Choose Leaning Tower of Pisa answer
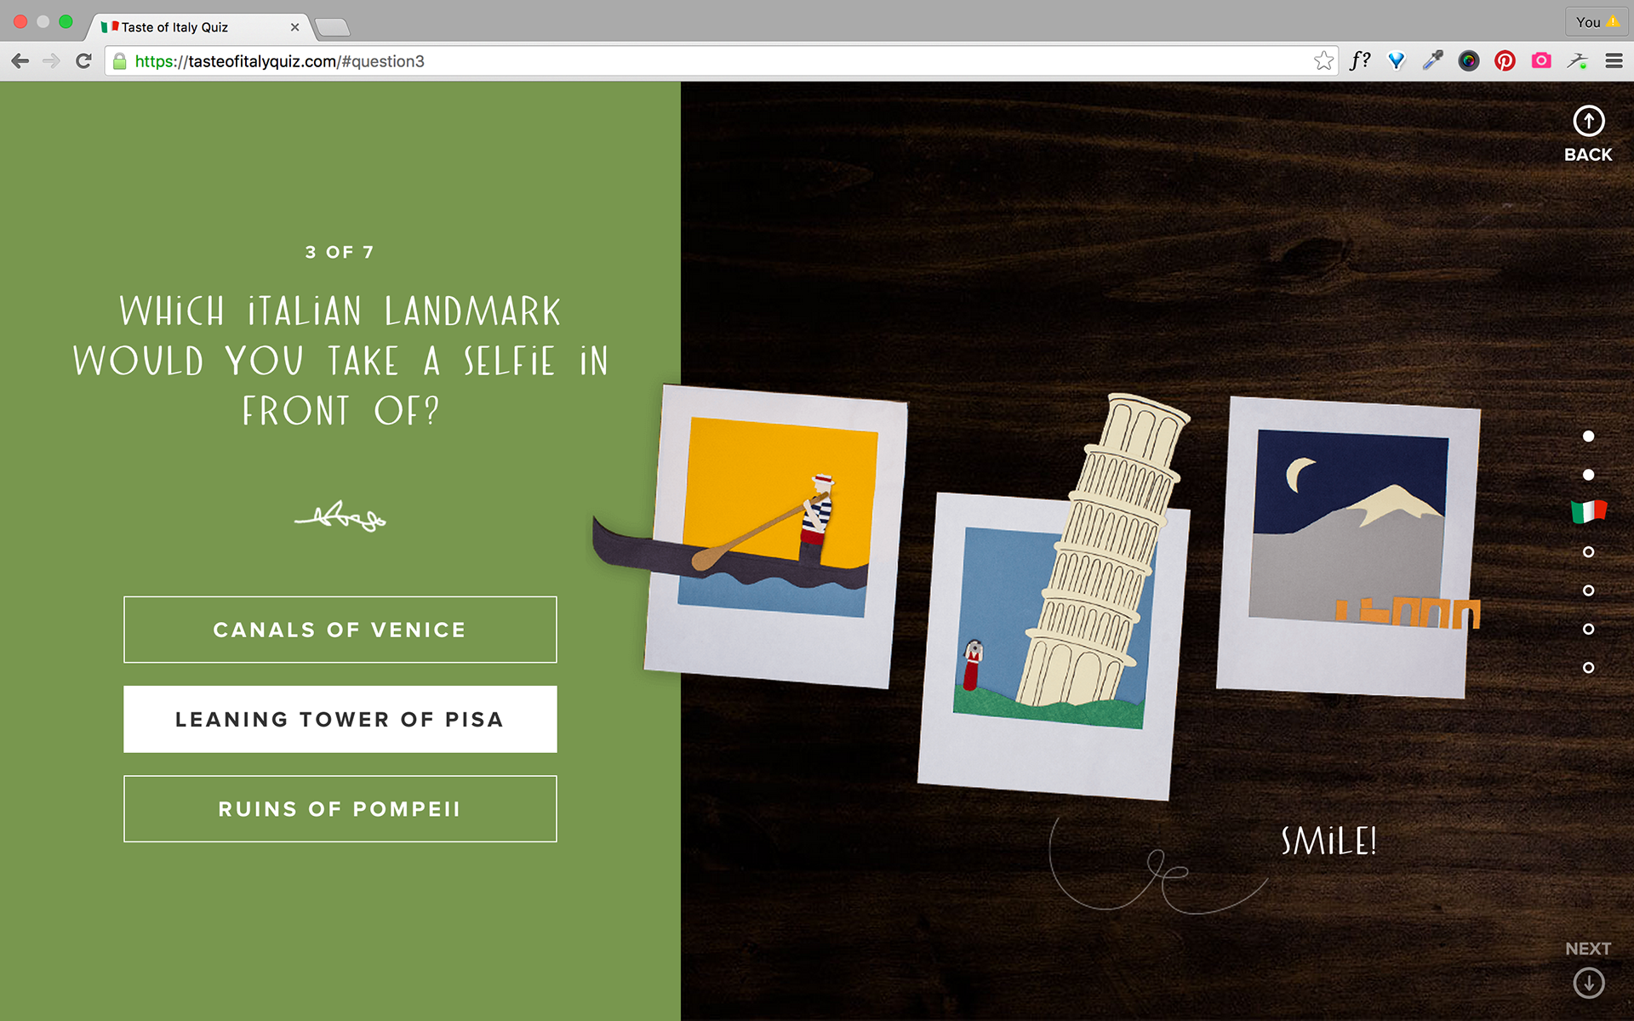This screenshot has width=1634, height=1021. click(x=340, y=719)
